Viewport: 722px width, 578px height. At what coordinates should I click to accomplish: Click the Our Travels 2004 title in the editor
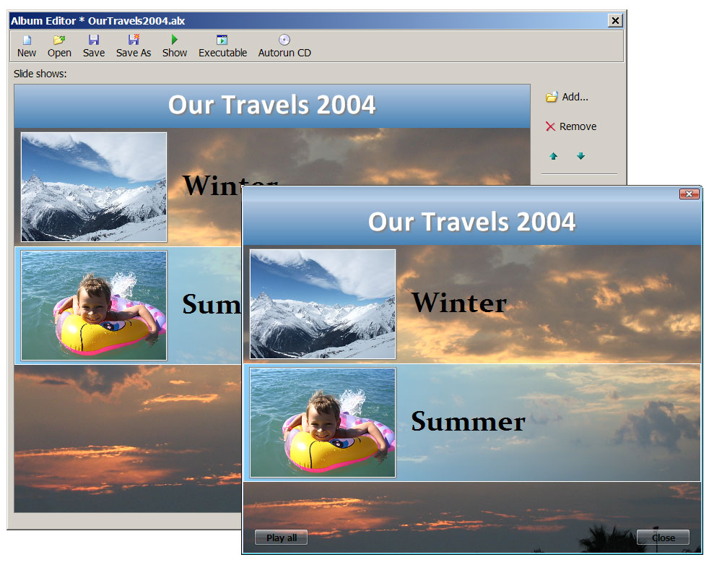272,105
